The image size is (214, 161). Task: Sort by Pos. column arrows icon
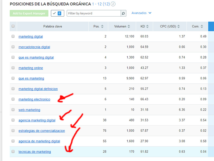[102, 26]
